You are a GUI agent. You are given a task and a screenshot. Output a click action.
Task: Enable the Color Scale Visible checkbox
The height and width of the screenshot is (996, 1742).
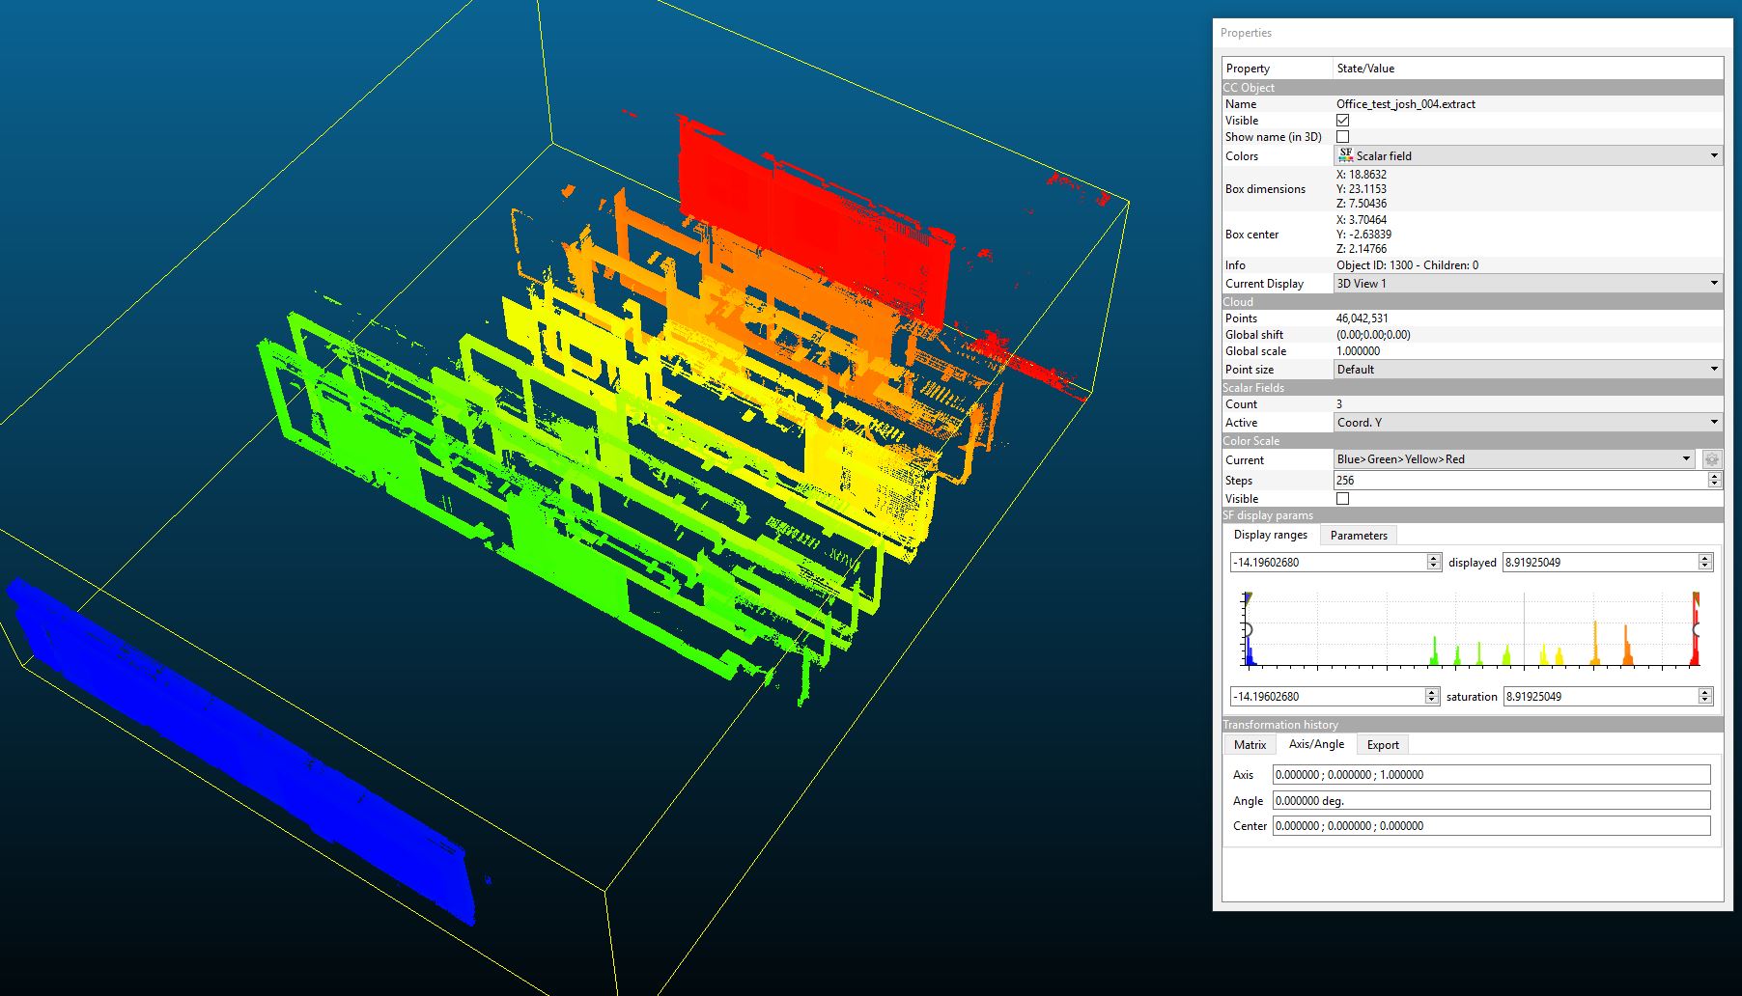[x=1342, y=499]
